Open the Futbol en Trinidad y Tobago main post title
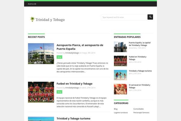The width and height of the screenshot is (181, 121). 75,83
